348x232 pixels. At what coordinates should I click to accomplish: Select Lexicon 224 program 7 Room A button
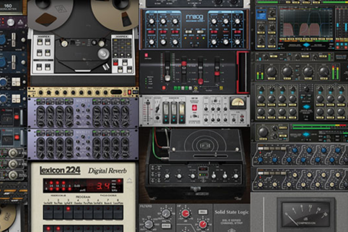pyautogui.click(x=108, y=213)
